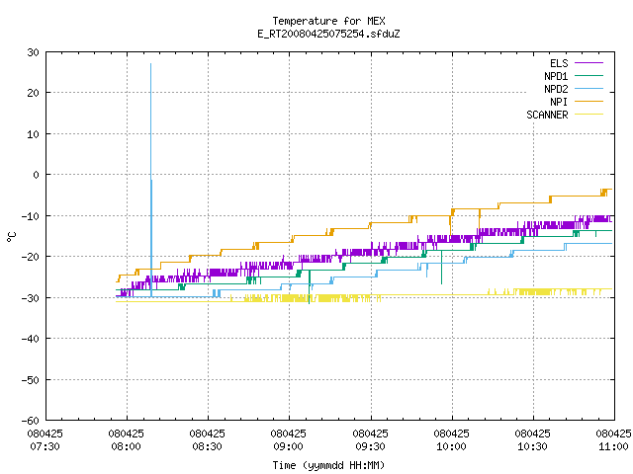Click the orange NPI downward dip near 10:00

[x=450, y=225]
